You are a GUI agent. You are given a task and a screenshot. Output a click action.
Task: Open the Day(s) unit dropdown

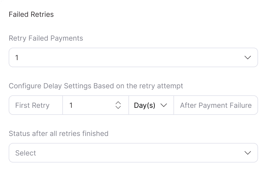tap(151, 105)
